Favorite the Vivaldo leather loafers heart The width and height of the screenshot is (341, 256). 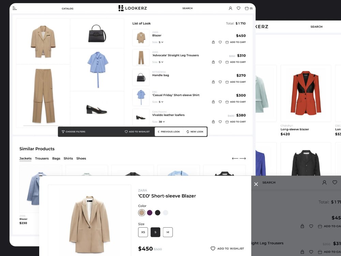tap(220, 122)
